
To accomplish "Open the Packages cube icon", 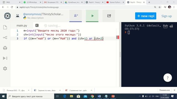I will click(5, 48).
